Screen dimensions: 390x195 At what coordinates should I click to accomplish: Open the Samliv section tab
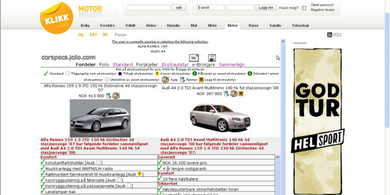tap(275, 25)
